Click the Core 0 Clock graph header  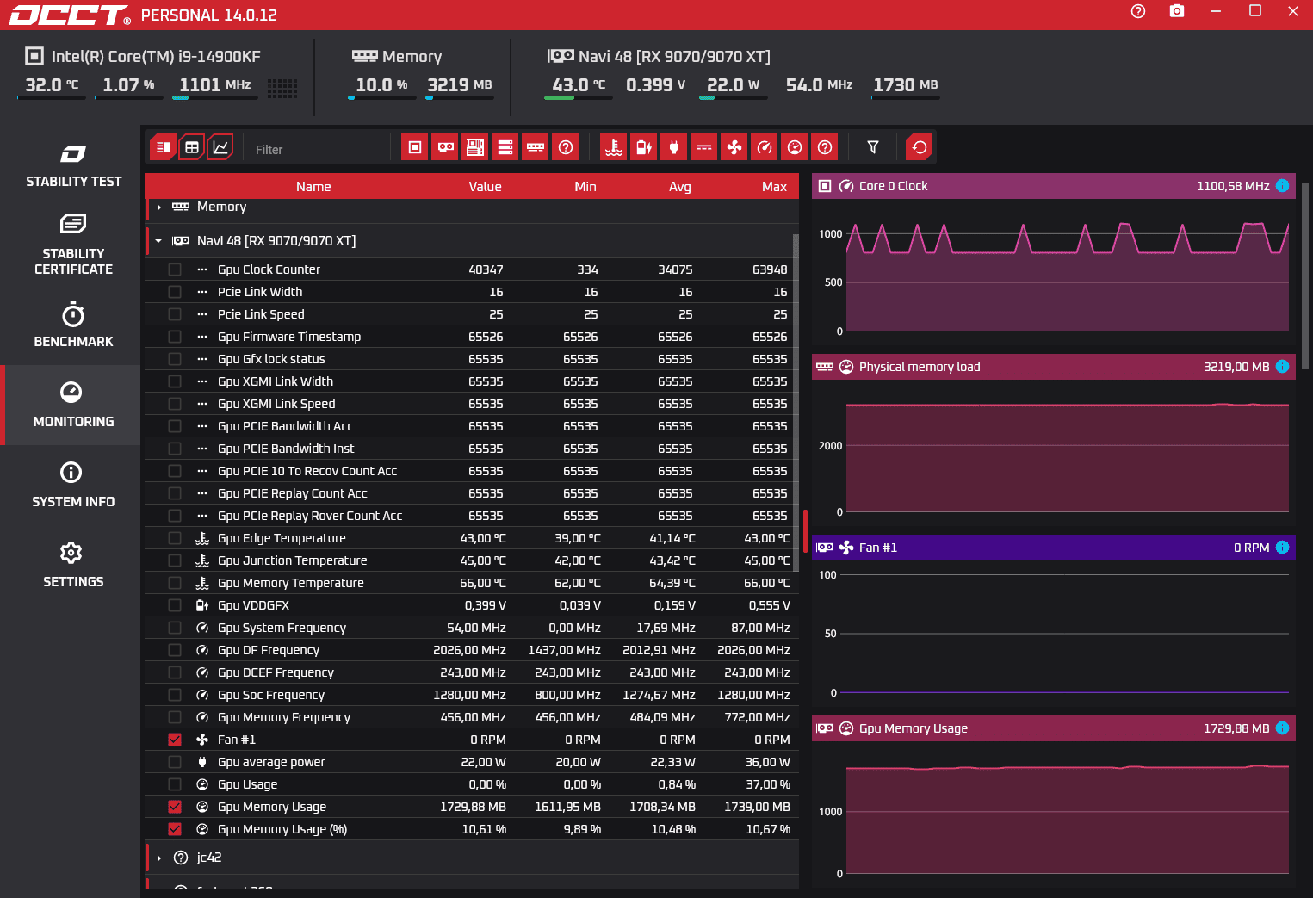(1053, 186)
